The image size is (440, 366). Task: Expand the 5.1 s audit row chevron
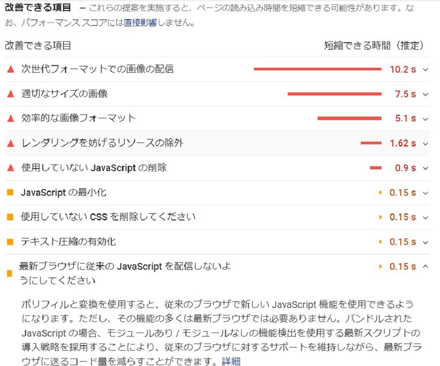[425, 119]
